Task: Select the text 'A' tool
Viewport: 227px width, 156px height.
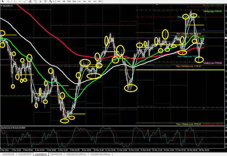Action: [40, 1]
